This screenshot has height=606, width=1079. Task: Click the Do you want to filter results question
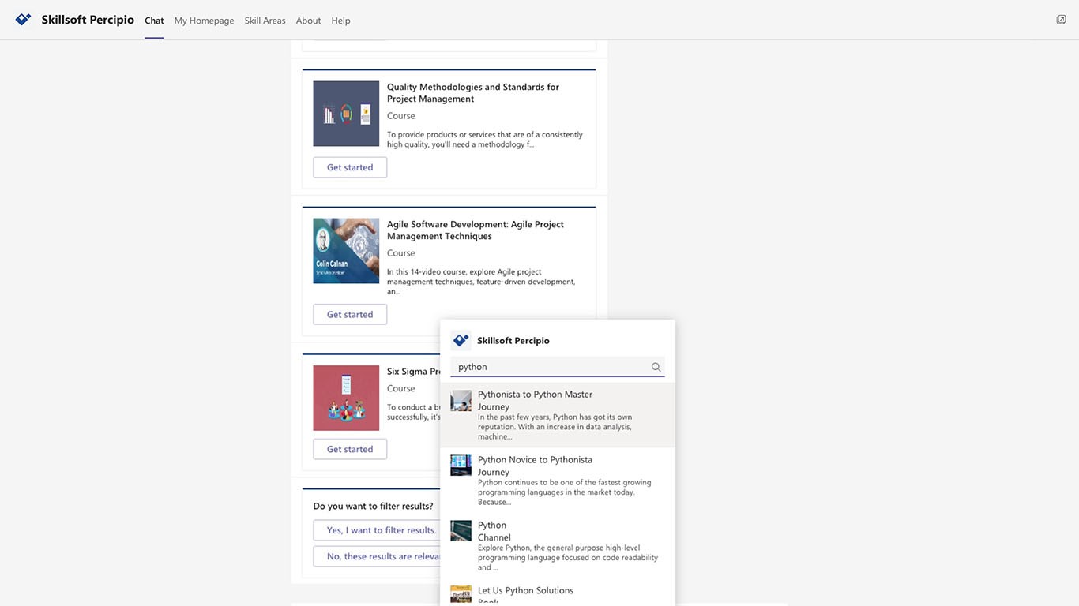373,507
